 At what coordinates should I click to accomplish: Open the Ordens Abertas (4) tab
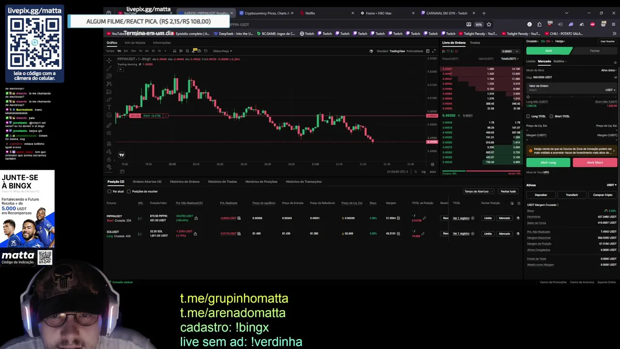tap(147, 182)
